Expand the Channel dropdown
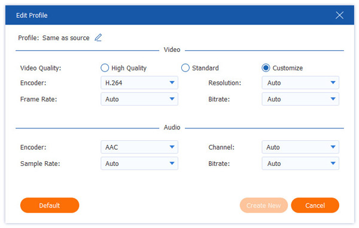Image resolution: width=359 pixels, height=228 pixels. [300, 147]
